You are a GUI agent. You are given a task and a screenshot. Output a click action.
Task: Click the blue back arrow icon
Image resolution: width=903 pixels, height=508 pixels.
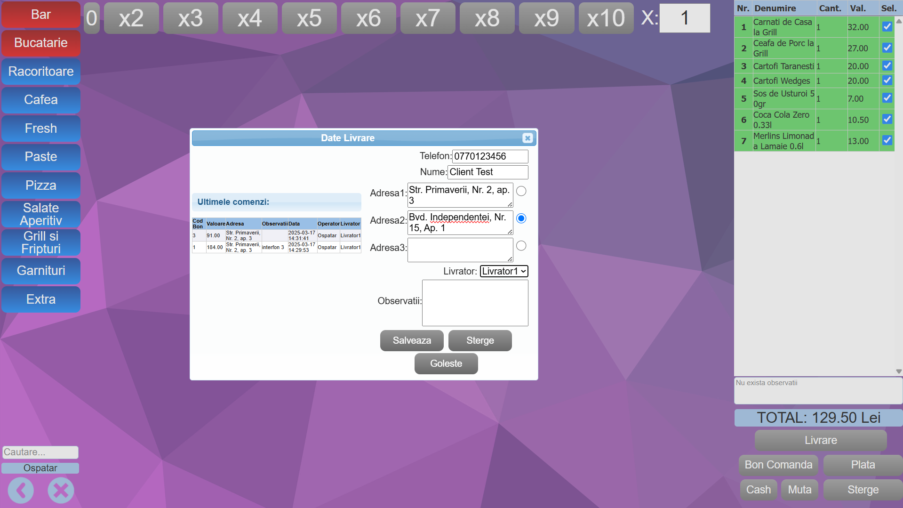(x=21, y=491)
